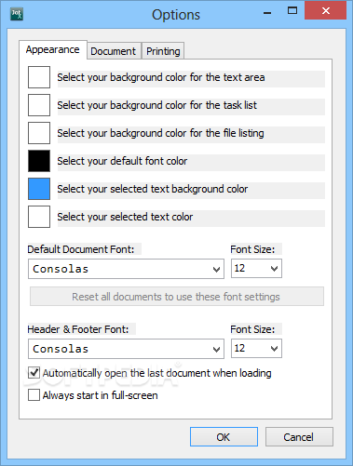The image size is (353, 466).
Task: Pick the text area background color swatch
Action: click(39, 77)
